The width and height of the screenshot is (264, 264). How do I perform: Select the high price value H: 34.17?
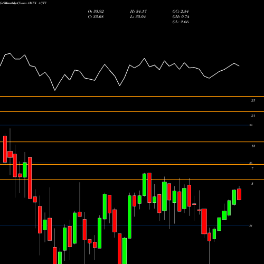138,12
